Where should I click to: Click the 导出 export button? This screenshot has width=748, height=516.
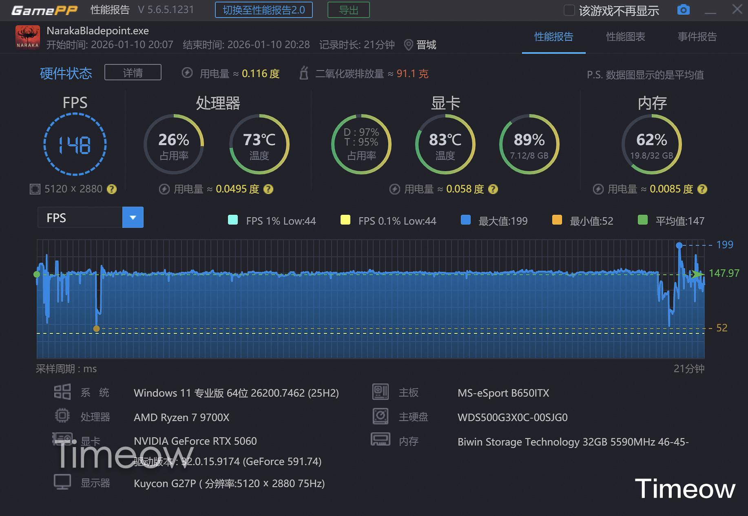point(349,10)
